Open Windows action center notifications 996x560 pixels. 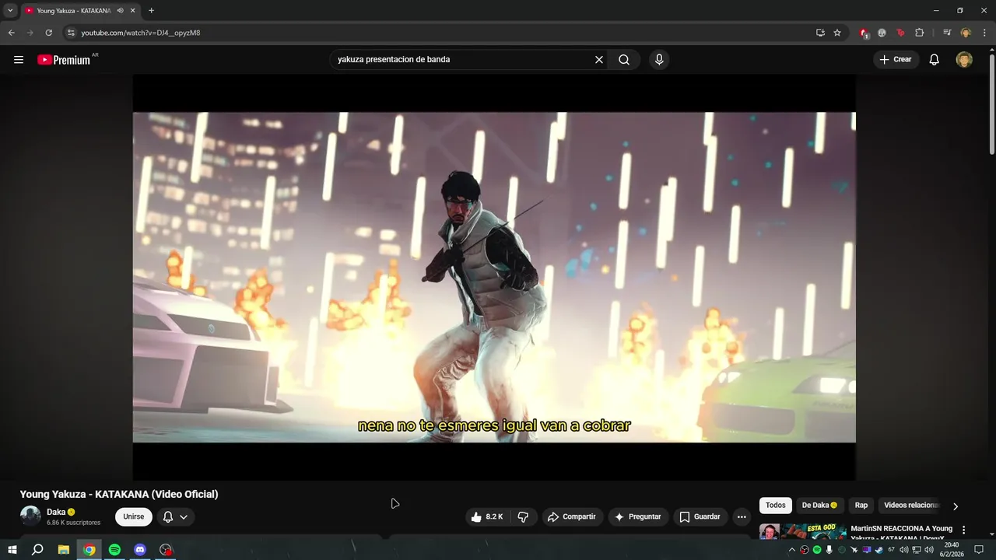coord(979,550)
